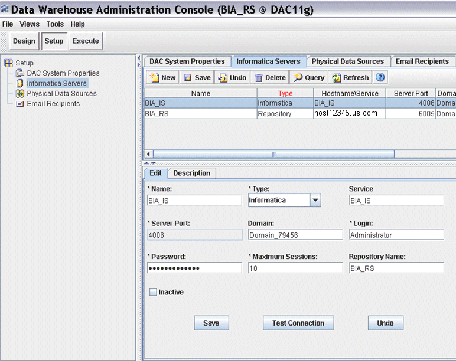Click the Informatica Servers tree icon
Image resolution: width=456 pixels, height=361 pixels.
pos(19,83)
